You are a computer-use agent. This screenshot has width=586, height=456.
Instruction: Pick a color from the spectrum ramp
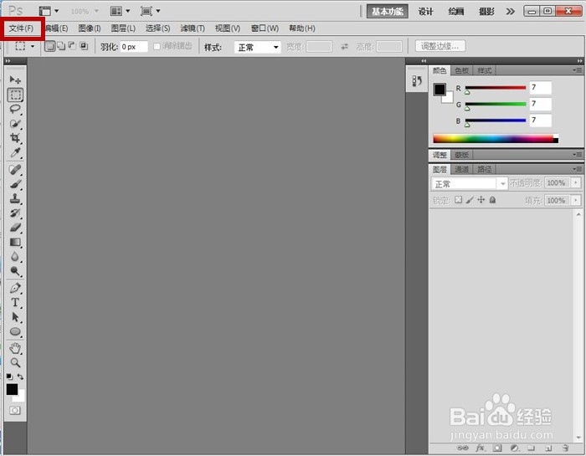(496, 139)
